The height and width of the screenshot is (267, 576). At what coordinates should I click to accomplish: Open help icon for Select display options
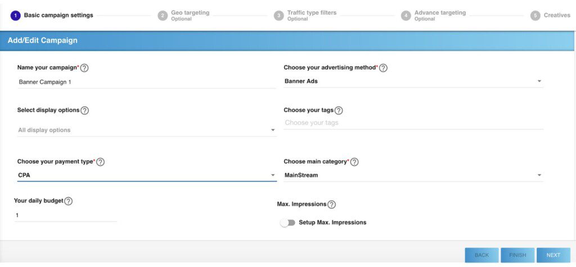click(84, 111)
